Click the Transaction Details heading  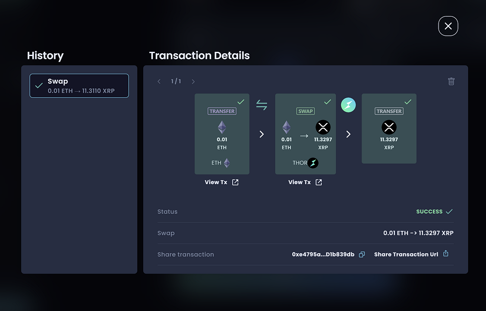(199, 56)
